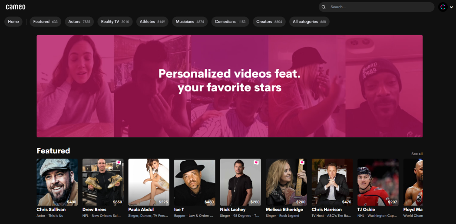Select the Reality TV category
The width and height of the screenshot is (456, 224).
[x=115, y=22]
